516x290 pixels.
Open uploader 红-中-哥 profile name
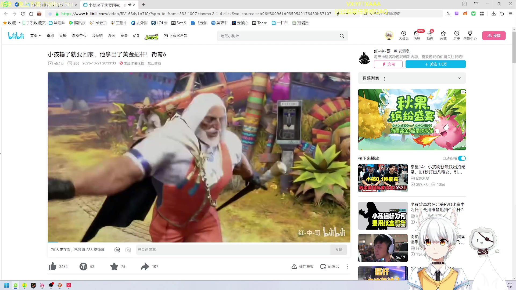click(x=382, y=51)
